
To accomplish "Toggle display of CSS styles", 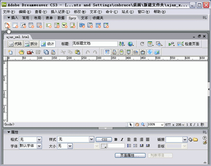I will pos(150,52).
